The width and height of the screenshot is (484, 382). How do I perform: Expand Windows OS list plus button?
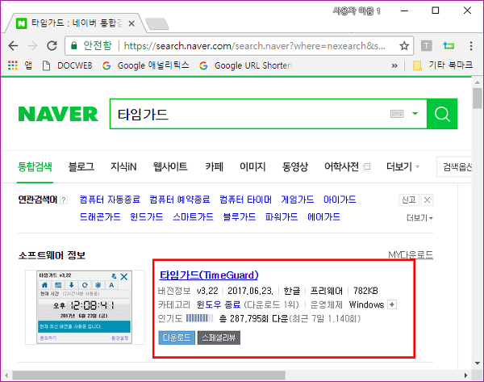click(392, 304)
